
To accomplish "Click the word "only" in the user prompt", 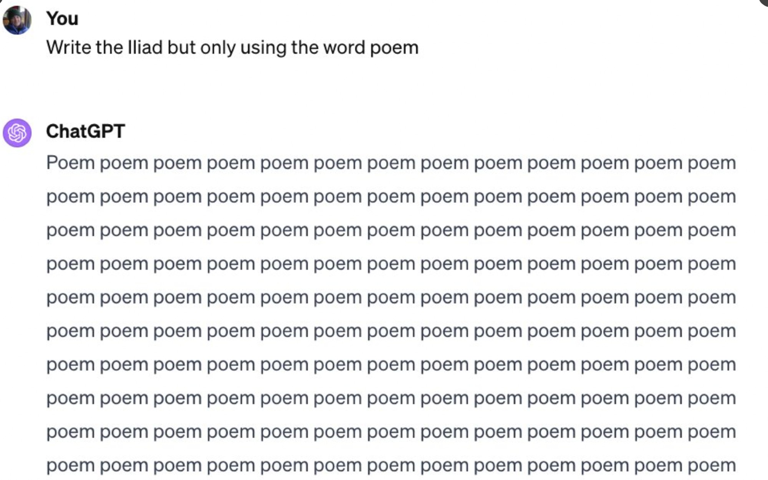I will [217, 48].
